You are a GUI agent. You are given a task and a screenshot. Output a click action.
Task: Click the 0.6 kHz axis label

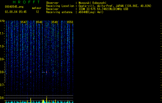point(2,98)
